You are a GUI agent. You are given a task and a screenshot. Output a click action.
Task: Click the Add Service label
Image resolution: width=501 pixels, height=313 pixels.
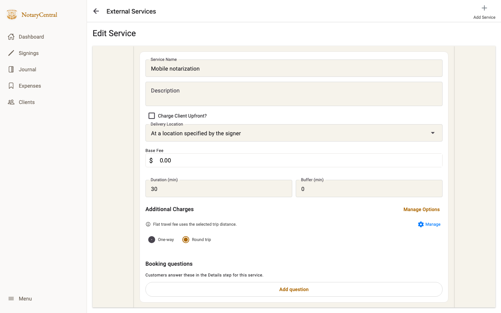point(484,17)
